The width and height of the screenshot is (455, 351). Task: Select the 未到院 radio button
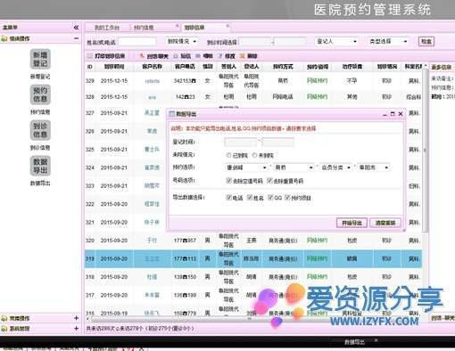click(x=254, y=155)
